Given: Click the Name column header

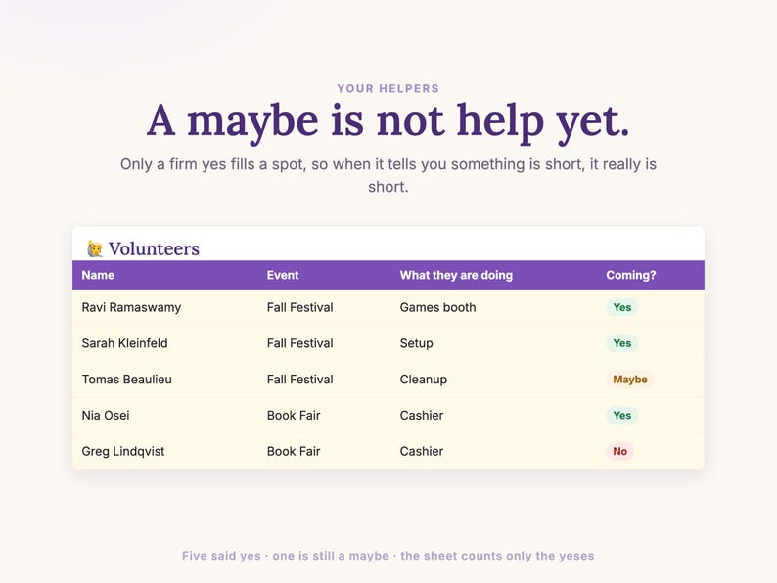Looking at the screenshot, I should tap(98, 275).
